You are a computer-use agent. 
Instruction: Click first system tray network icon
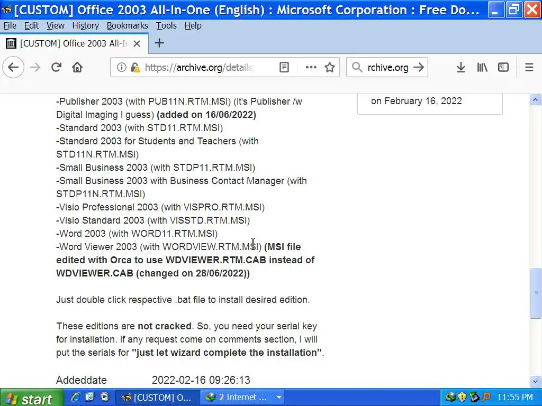(450, 398)
